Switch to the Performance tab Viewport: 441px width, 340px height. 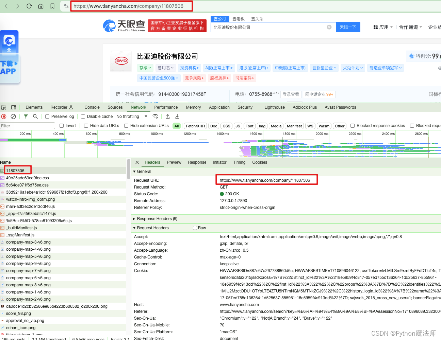[x=166, y=107]
